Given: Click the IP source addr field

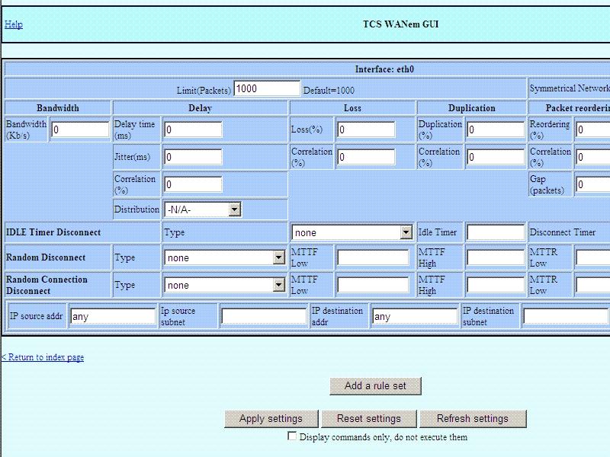Looking at the screenshot, I should point(113,316).
